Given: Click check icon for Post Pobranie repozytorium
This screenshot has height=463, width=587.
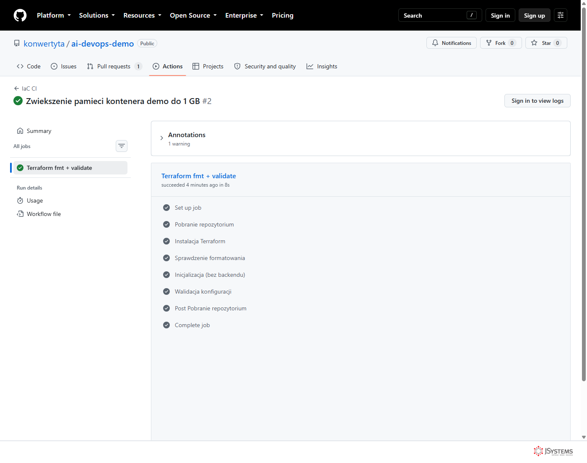Looking at the screenshot, I should (x=166, y=308).
